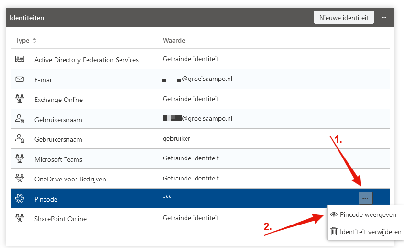Click the Active Directory Federation Services icon
Image resolution: width=404 pixels, height=248 pixels.
[x=20, y=59]
